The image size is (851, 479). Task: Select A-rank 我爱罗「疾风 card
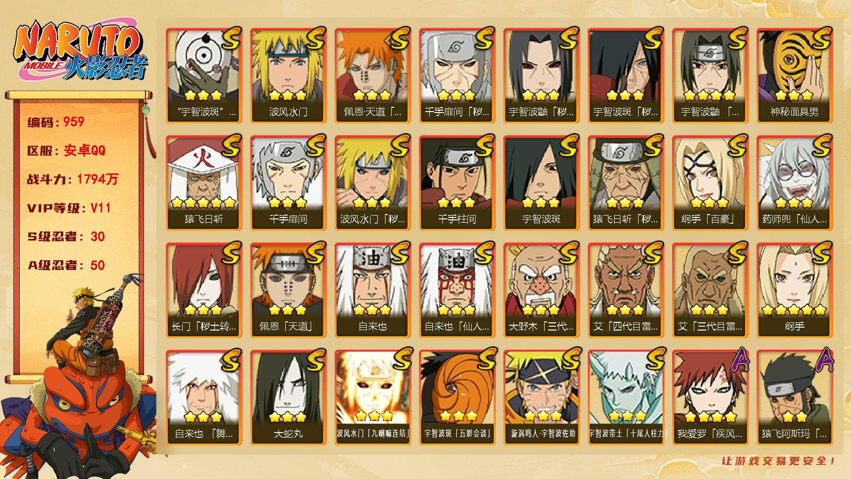[710, 397]
